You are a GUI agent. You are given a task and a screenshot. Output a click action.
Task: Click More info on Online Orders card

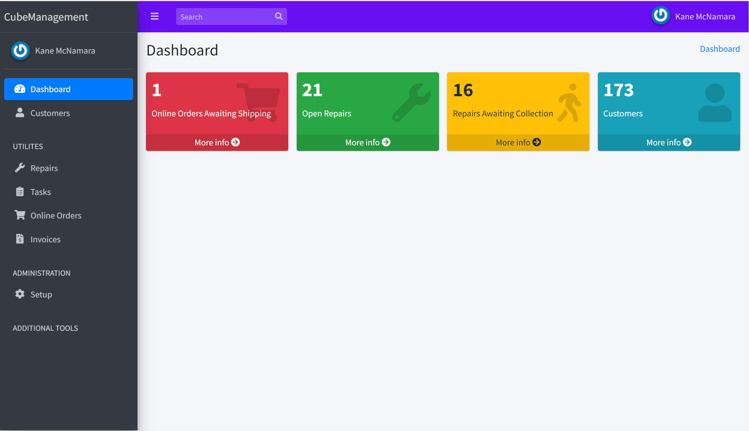[217, 142]
